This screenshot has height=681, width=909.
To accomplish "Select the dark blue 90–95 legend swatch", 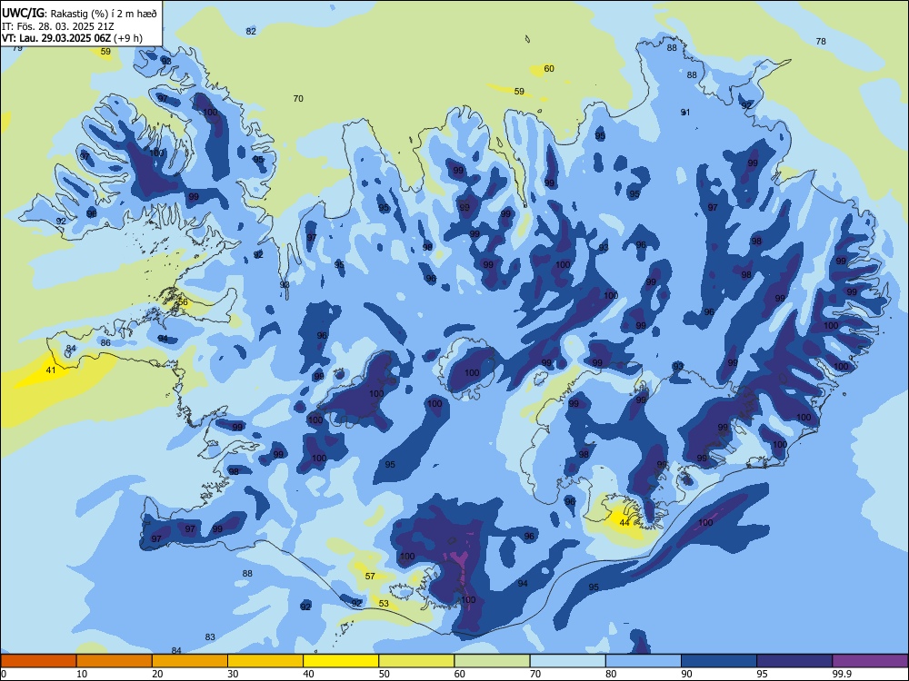I will pyautogui.click(x=719, y=661).
